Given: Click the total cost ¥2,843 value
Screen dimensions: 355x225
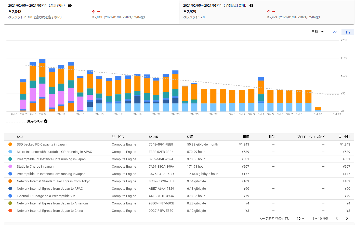Looking at the screenshot, I should pyautogui.click(x=15, y=12).
